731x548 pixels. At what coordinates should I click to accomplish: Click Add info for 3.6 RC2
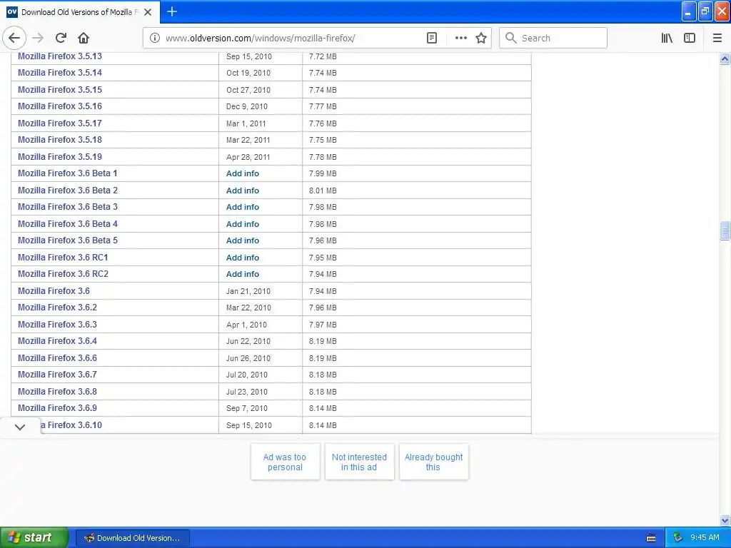click(243, 274)
